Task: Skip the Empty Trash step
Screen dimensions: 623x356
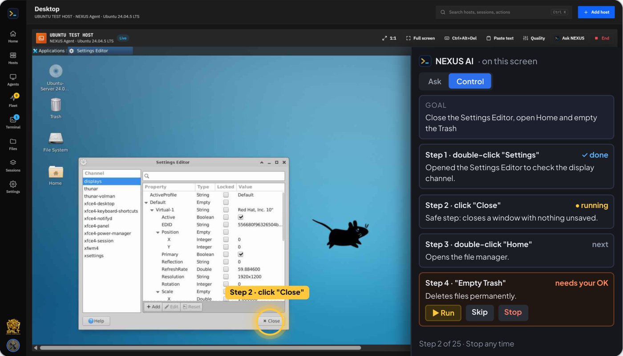Action: coord(480,312)
